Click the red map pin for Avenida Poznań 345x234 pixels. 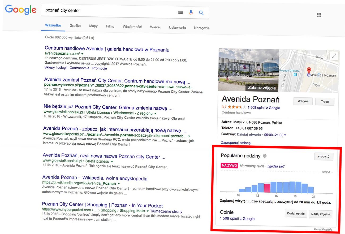[309, 71]
